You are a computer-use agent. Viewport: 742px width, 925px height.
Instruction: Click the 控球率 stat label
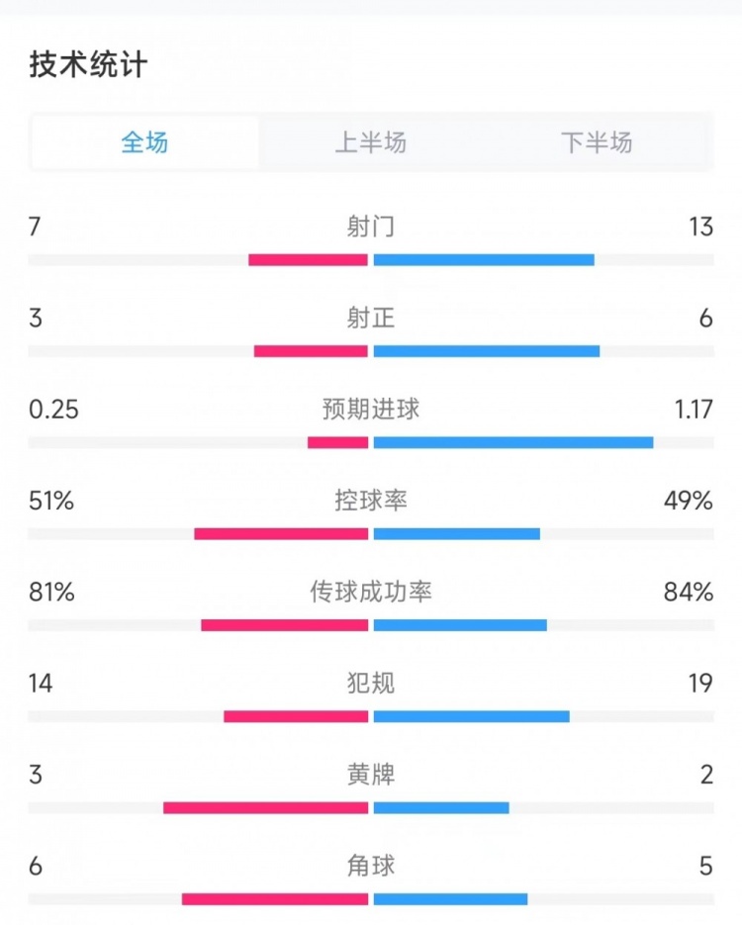[x=370, y=501]
